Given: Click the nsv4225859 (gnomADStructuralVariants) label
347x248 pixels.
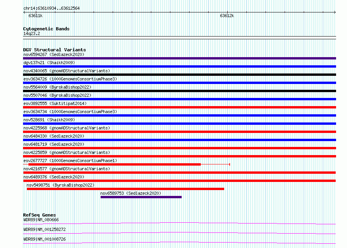Looking at the screenshot, I should 67,152.
